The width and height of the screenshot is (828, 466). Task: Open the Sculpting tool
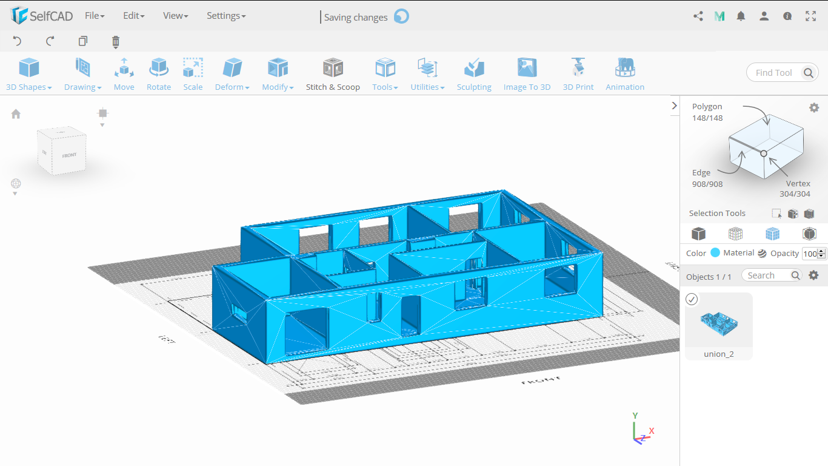[474, 74]
